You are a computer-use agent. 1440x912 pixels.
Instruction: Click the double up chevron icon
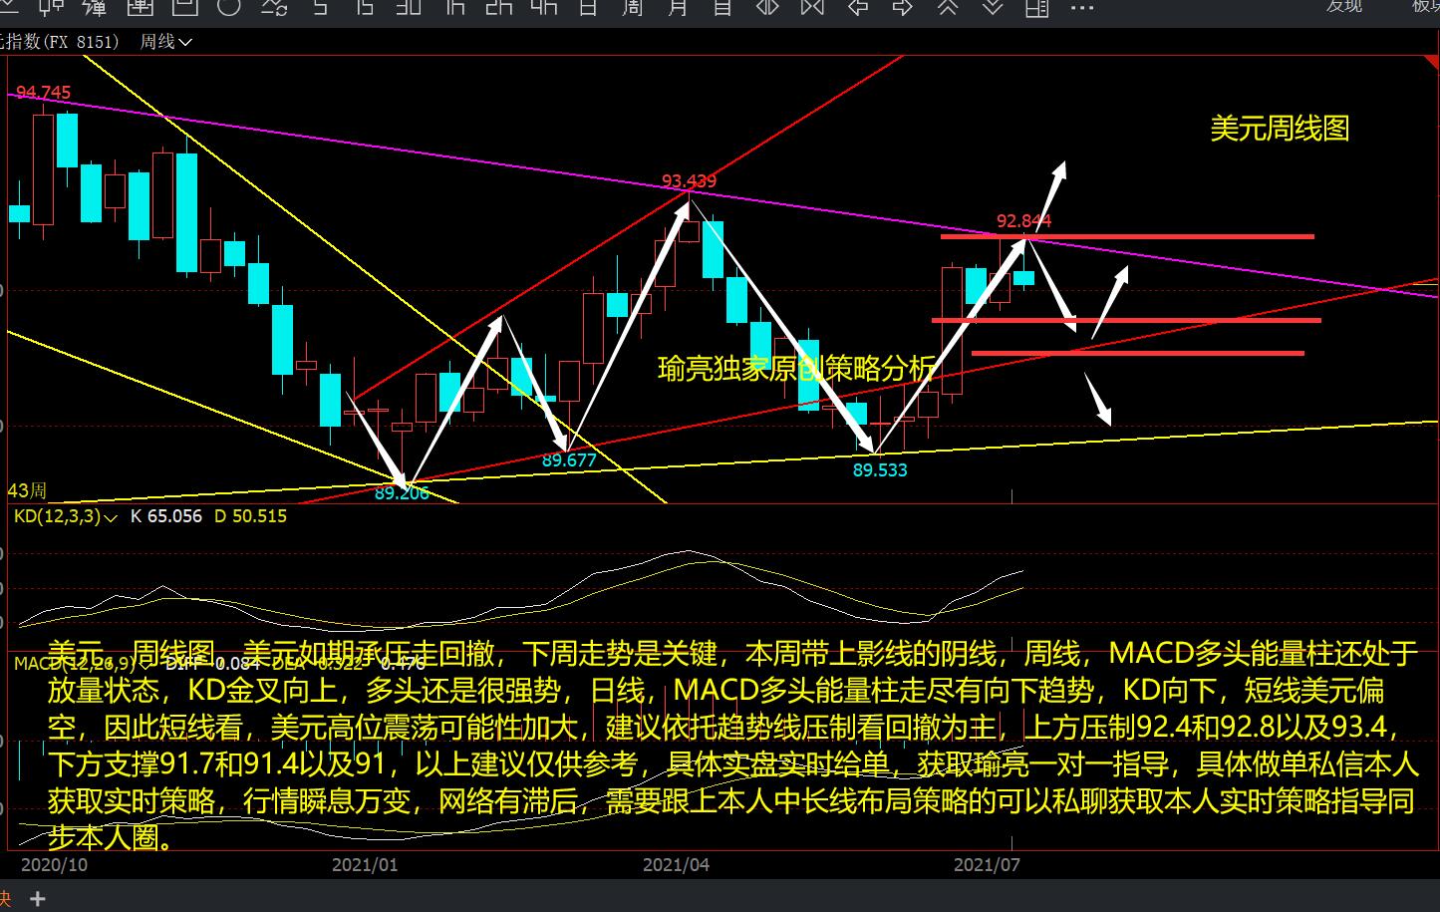pos(948,8)
